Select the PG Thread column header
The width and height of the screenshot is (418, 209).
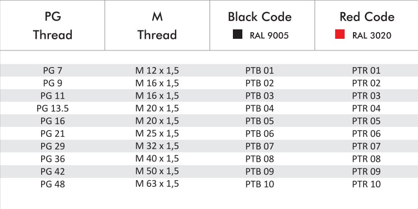click(52, 26)
